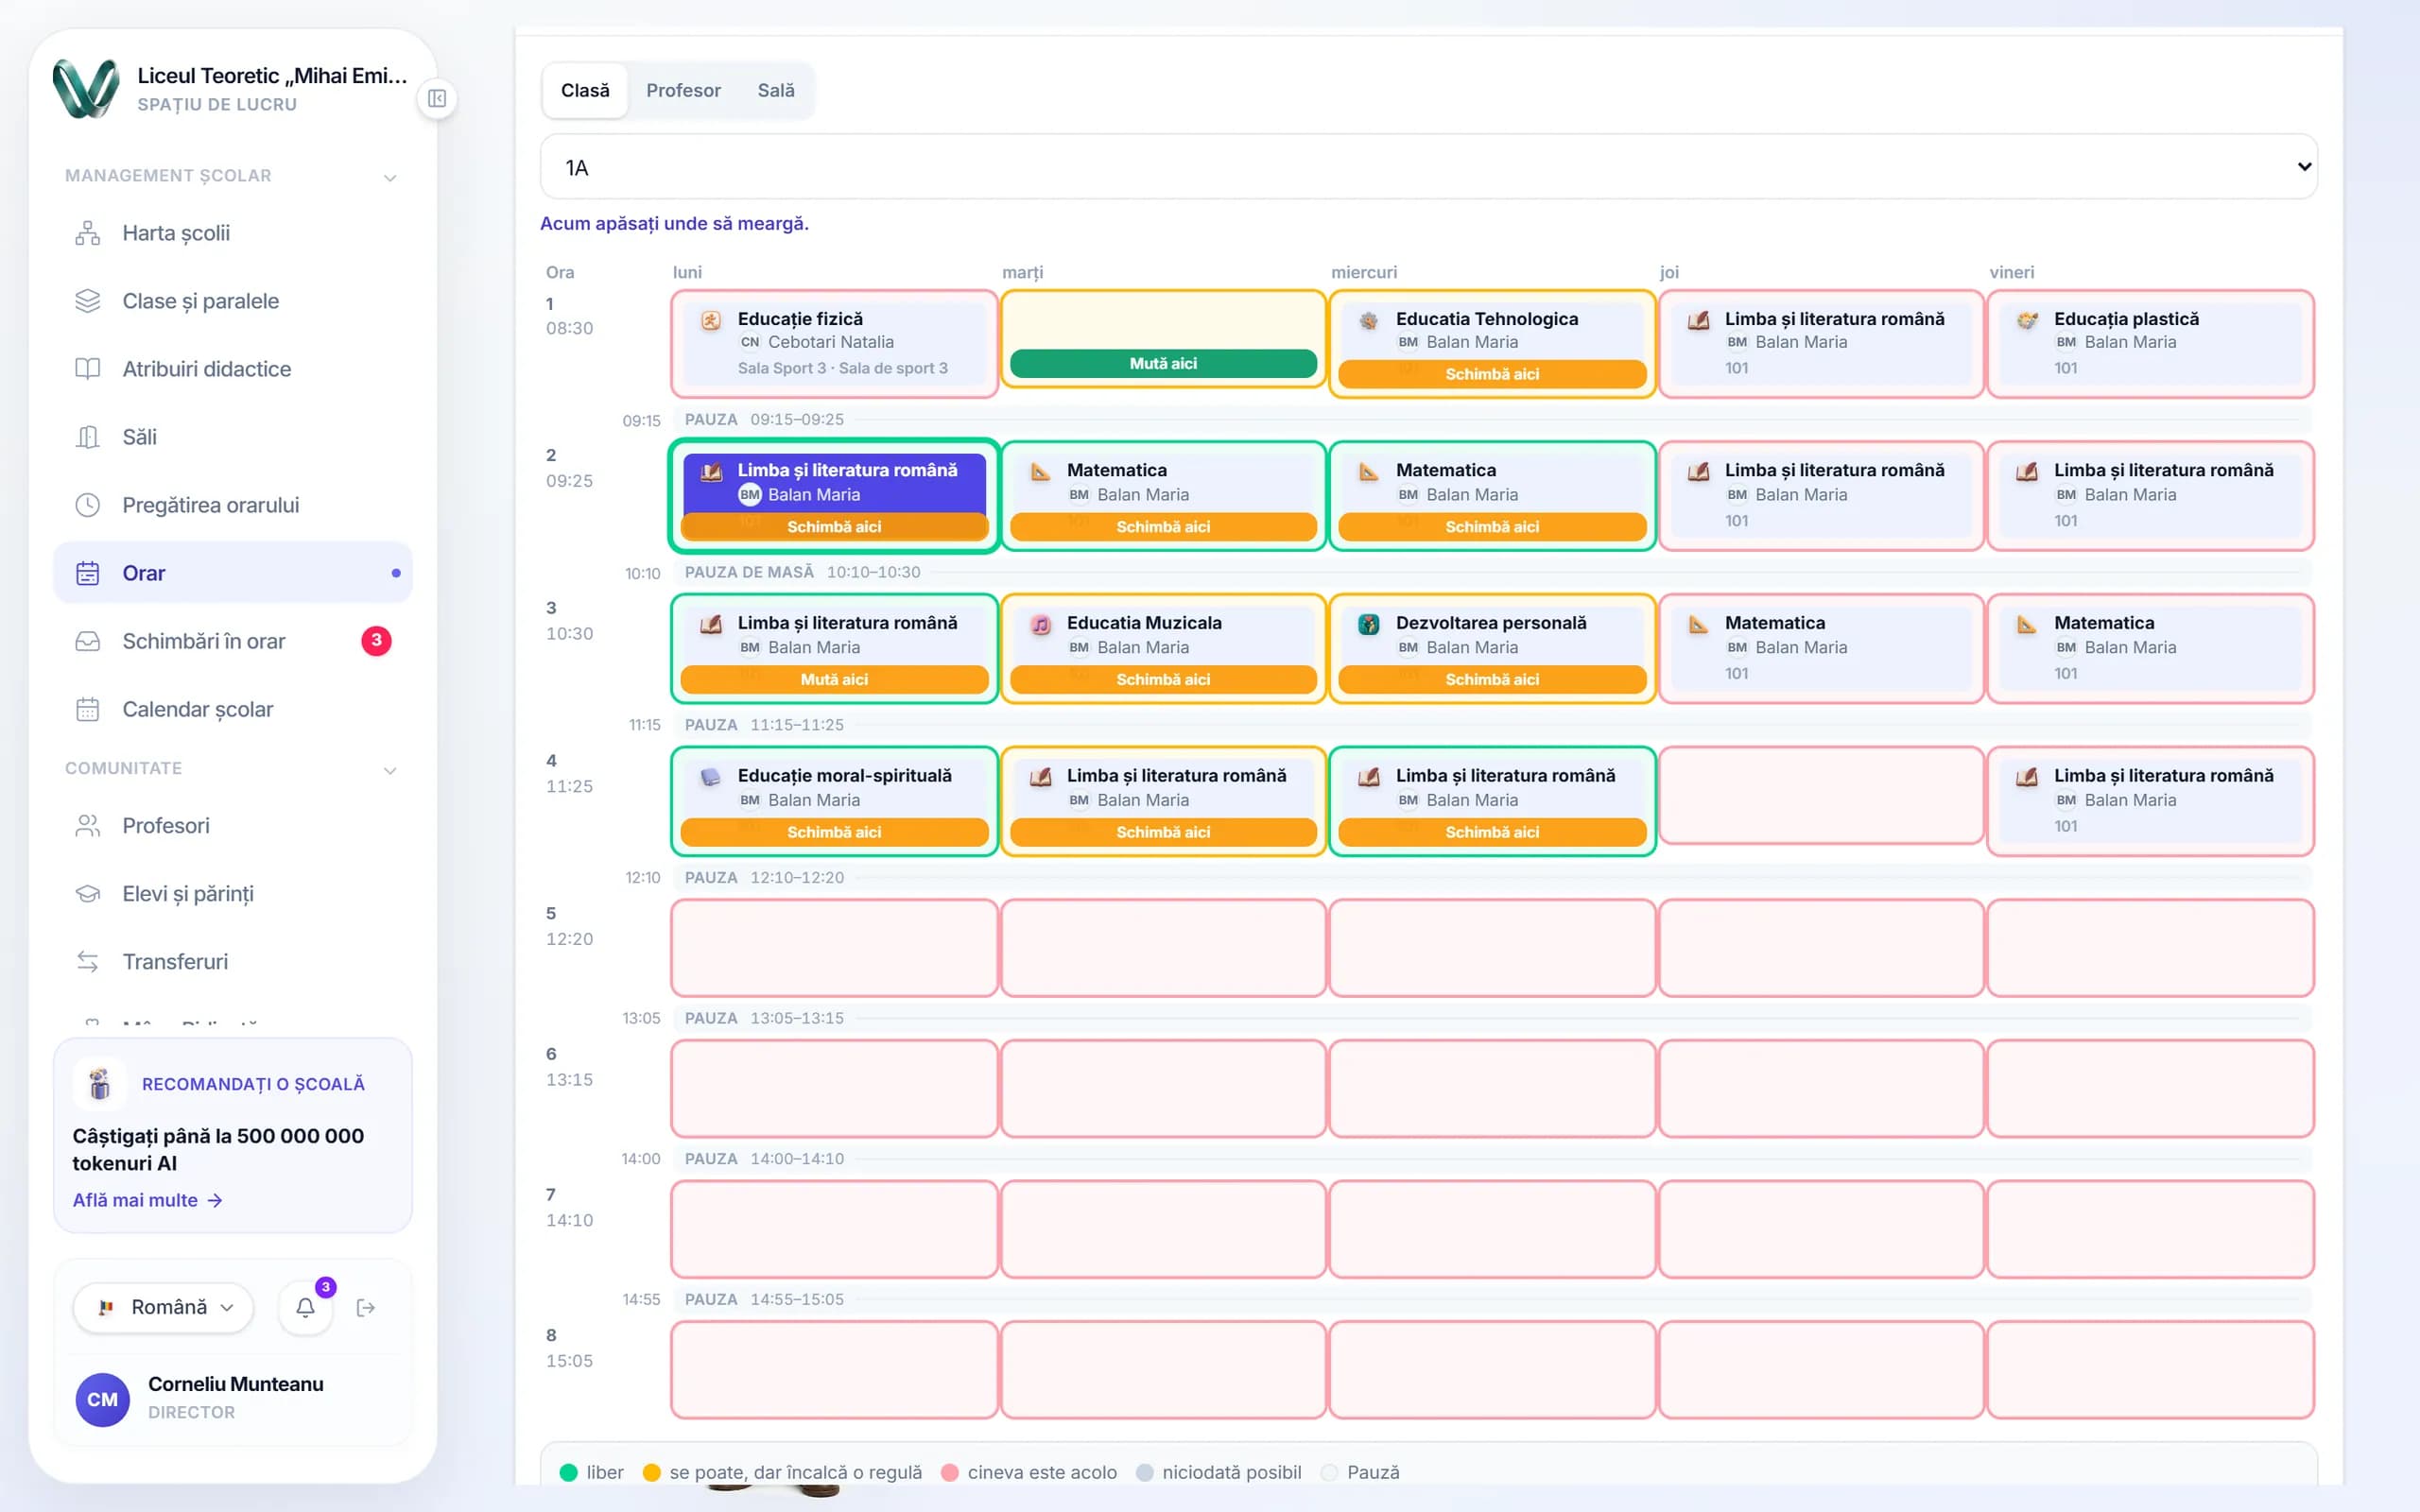Screen dimensions: 2420x1512
Task: Click the Liceul Teoretic school logo
Action: pyautogui.click(x=86, y=88)
